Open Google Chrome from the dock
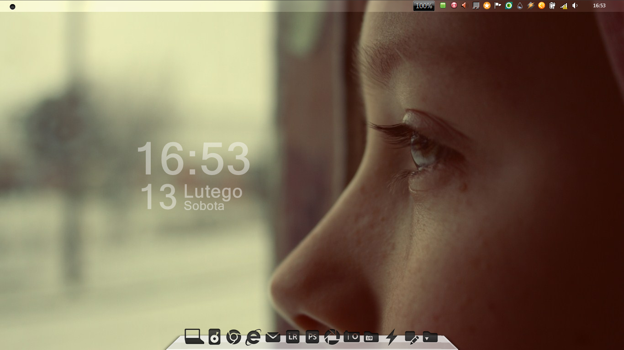This screenshot has height=350, width=624. pos(233,337)
